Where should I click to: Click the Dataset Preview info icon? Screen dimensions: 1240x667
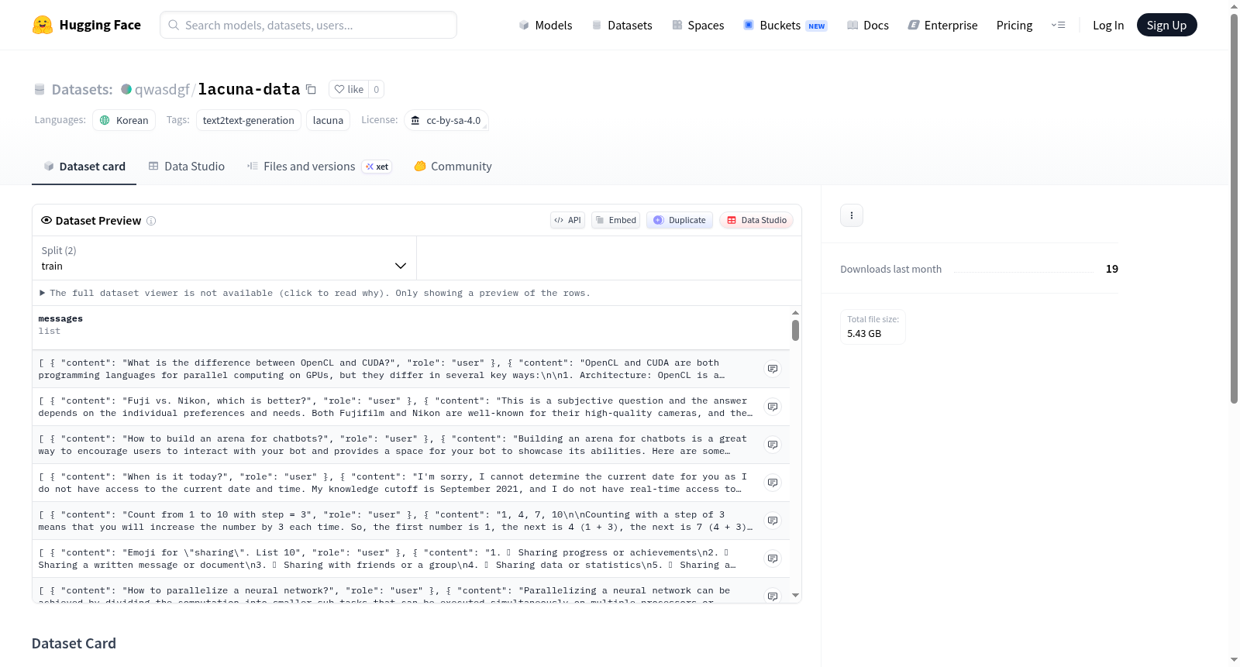151,221
